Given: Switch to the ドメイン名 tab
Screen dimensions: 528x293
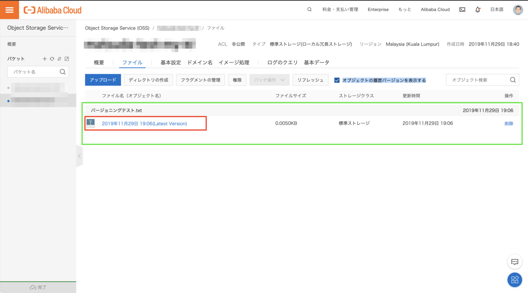Looking at the screenshot, I should [200, 62].
